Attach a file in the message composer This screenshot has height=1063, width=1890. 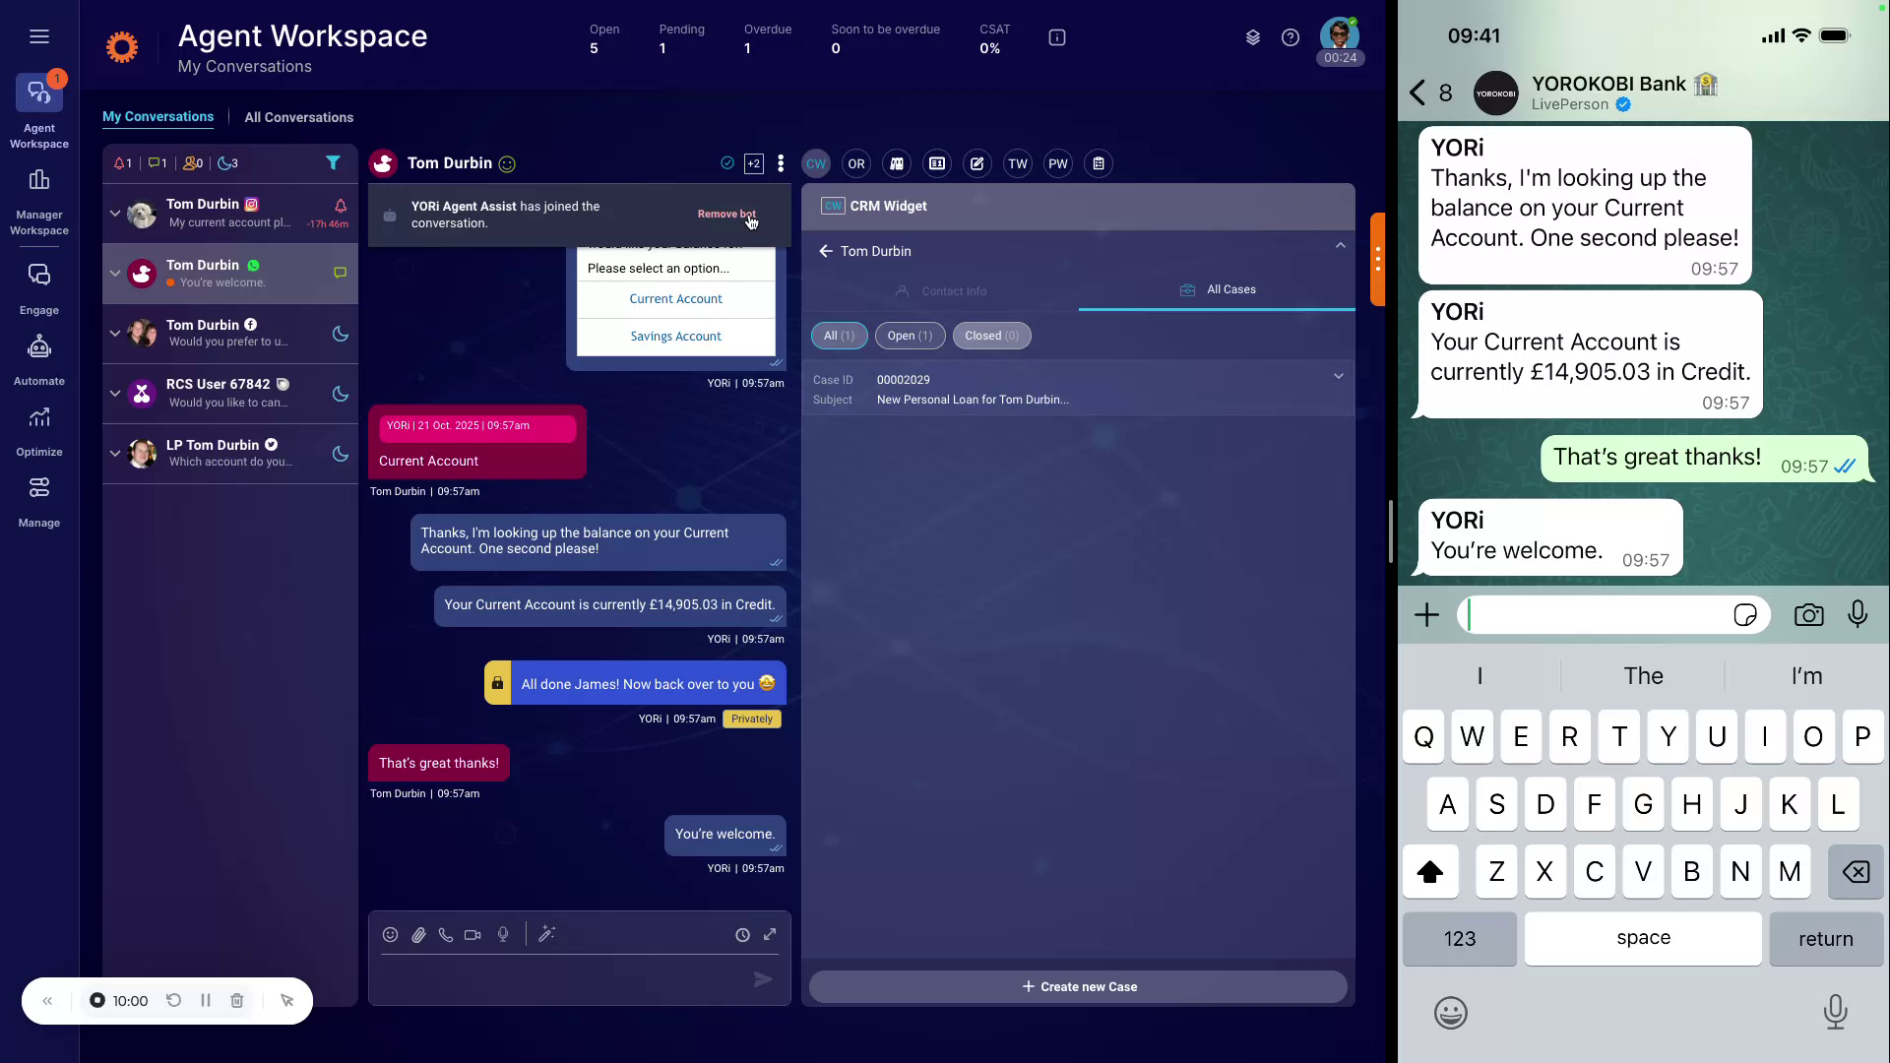coord(418,934)
